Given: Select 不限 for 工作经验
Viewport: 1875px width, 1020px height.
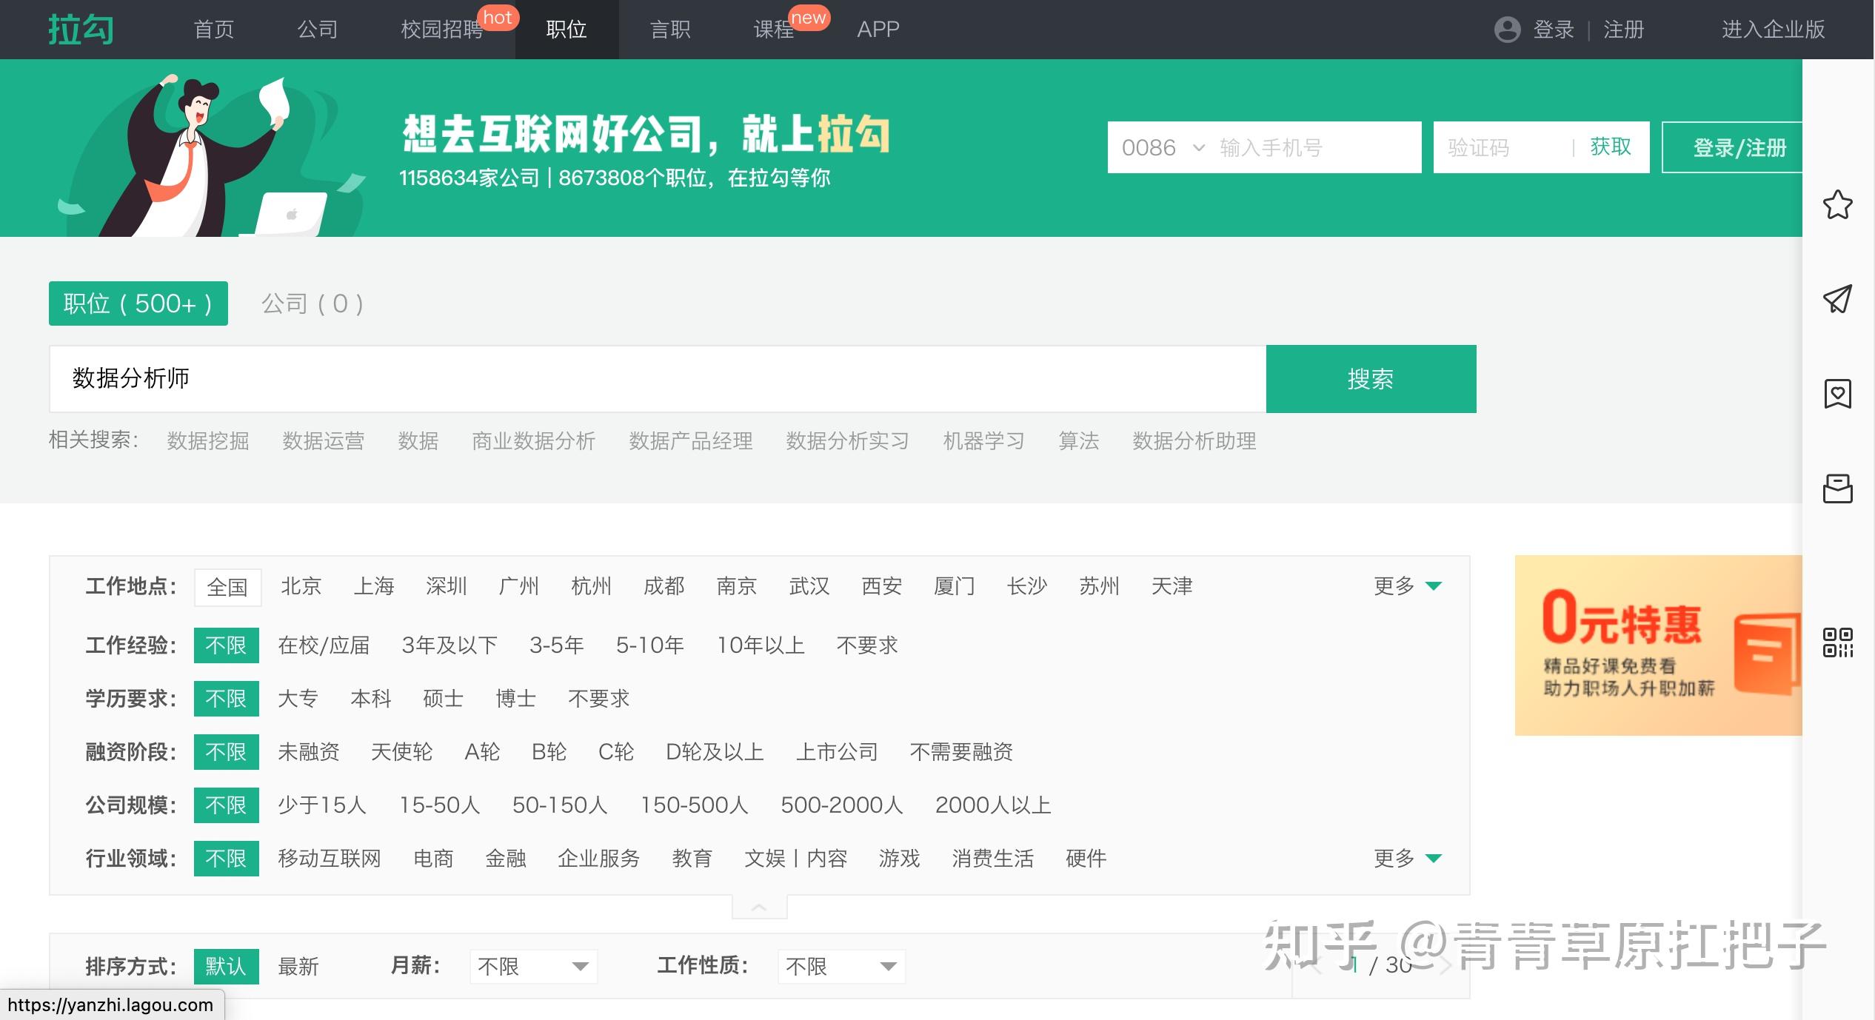Looking at the screenshot, I should click(226, 645).
